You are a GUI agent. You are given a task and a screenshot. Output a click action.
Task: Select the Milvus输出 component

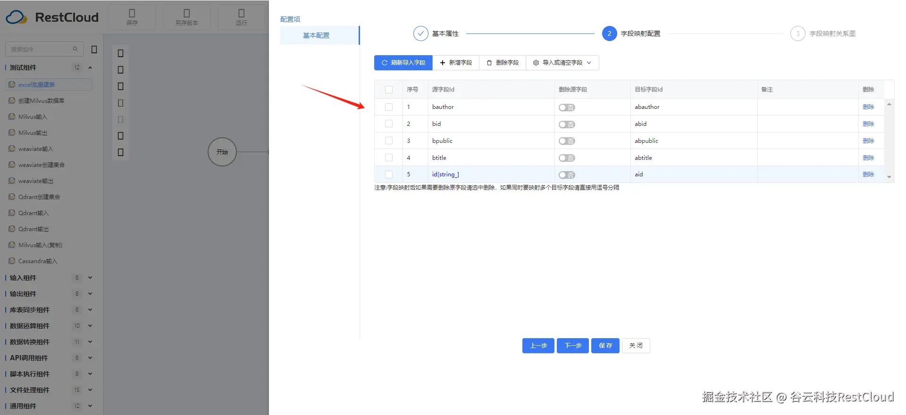click(x=33, y=133)
